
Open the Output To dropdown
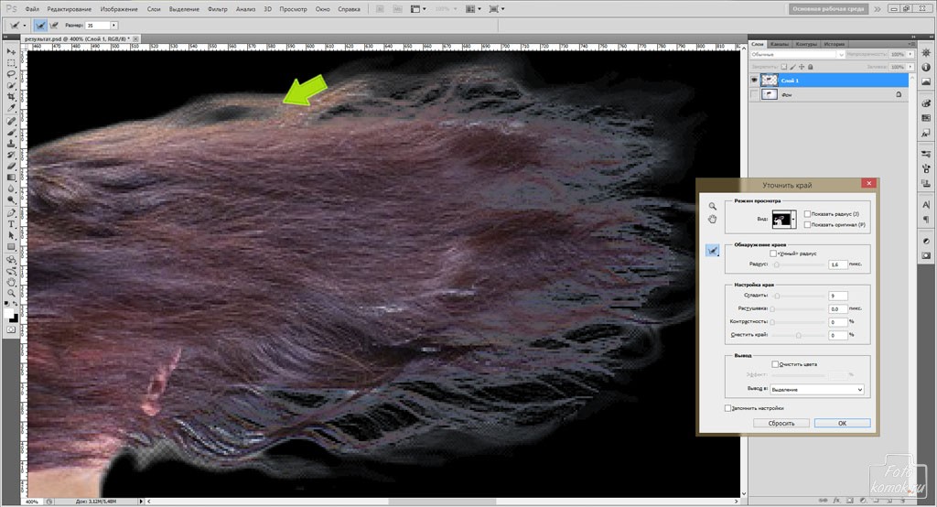pyautogui.click(x=816, y=389)
